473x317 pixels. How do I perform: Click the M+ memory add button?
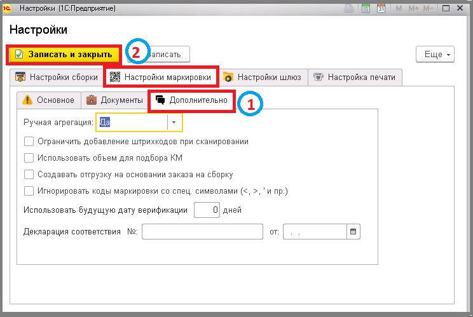(x=414, y=8)
